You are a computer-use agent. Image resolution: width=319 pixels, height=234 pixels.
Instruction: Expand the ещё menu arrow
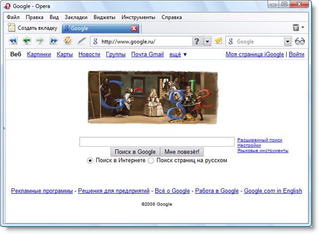[x=185, y=55]
